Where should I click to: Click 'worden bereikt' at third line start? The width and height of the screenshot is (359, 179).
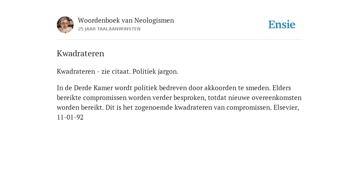click(80, 108)
